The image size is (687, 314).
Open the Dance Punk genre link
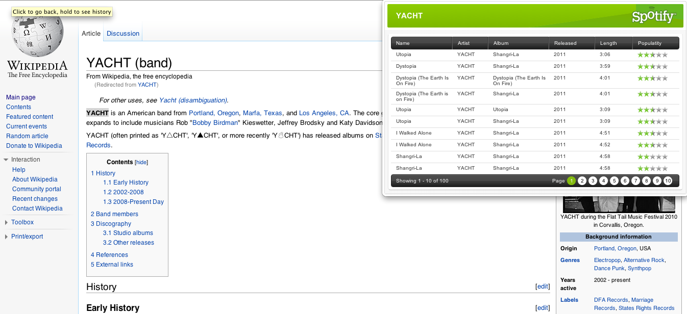click(x=609, y=268)
